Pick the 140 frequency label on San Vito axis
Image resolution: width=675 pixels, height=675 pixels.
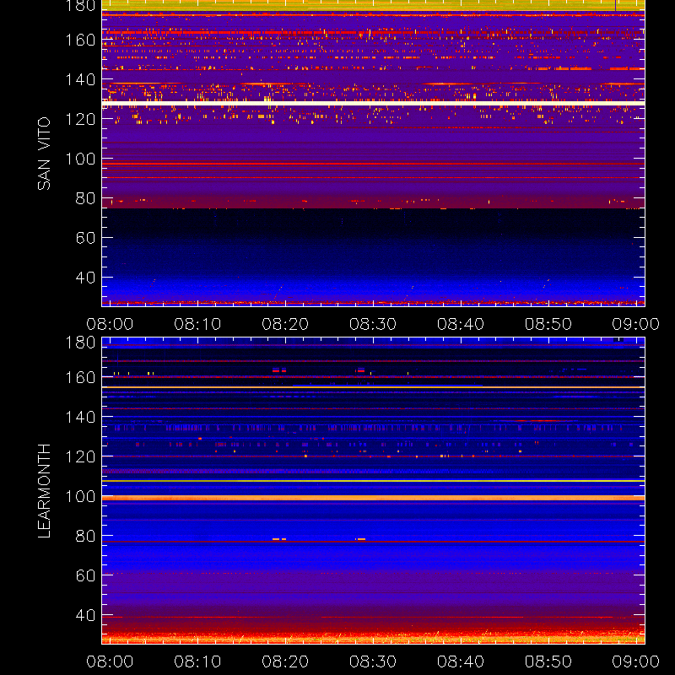coord(80,79)
